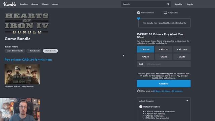
Task: Click the Multiple OSes monitor icon
Action: [x=165, y=13]
